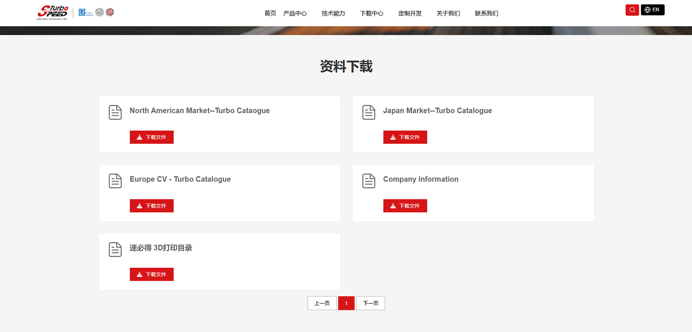Click document icon for Company Information

[369, 181]
